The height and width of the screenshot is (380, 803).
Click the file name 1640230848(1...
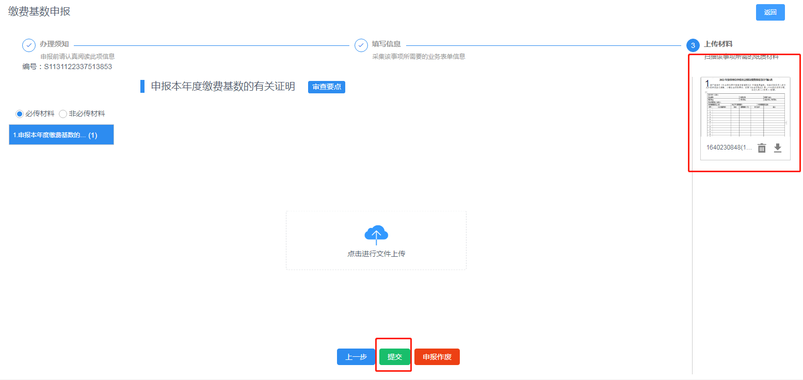pyautogui.click(x=729, y=148)
